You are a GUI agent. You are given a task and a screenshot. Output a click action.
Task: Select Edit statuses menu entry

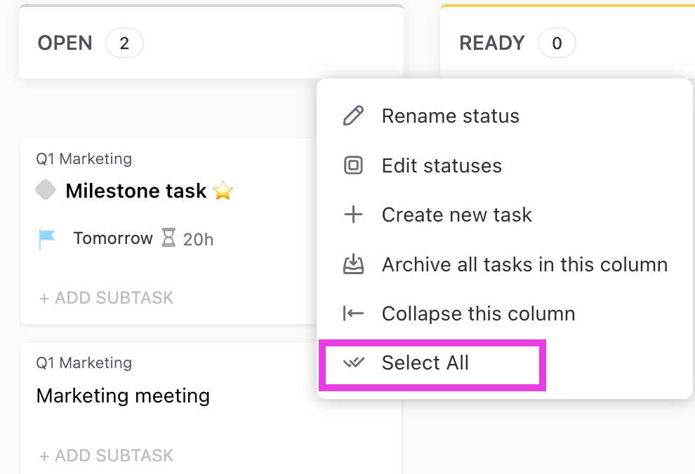tap(442, 165)
